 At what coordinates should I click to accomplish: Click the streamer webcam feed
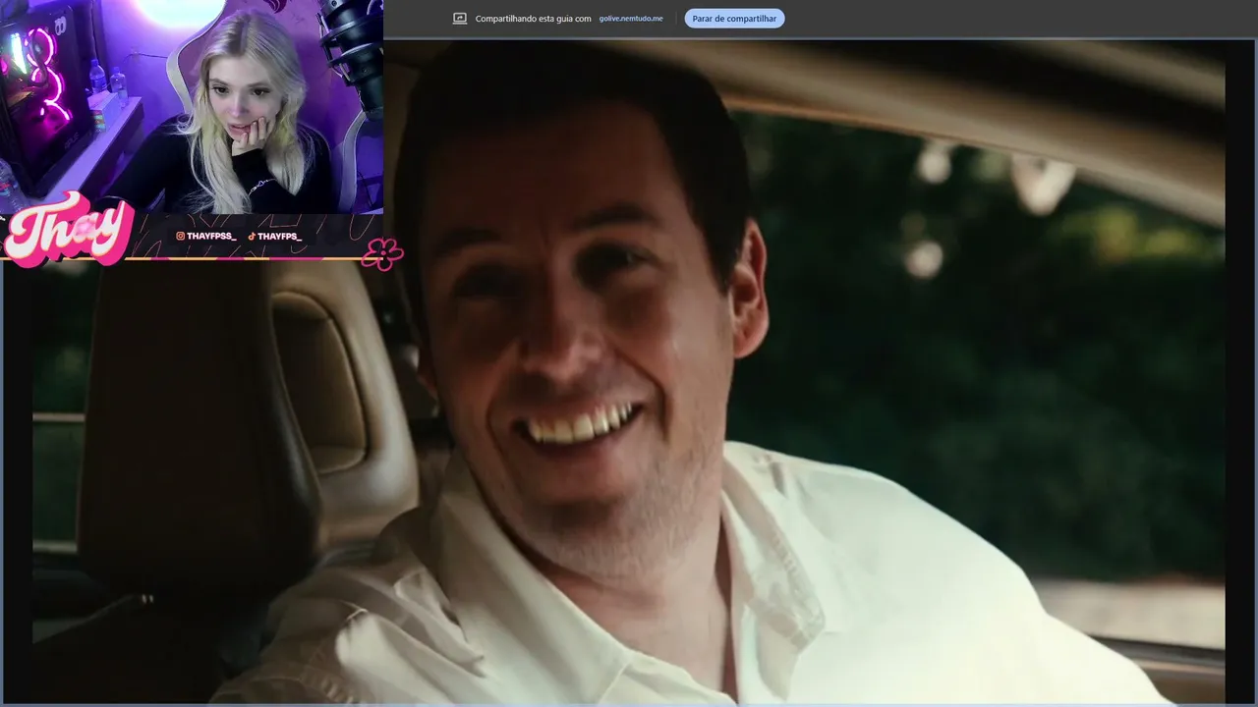tap(192, 107)
